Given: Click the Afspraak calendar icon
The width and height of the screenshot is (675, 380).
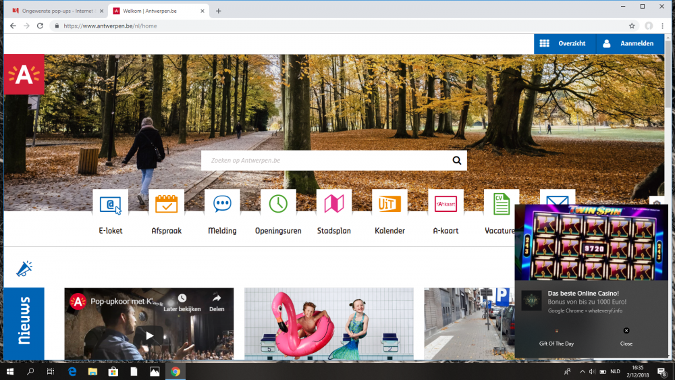Looking at the screenshot, I should (166, 203).
